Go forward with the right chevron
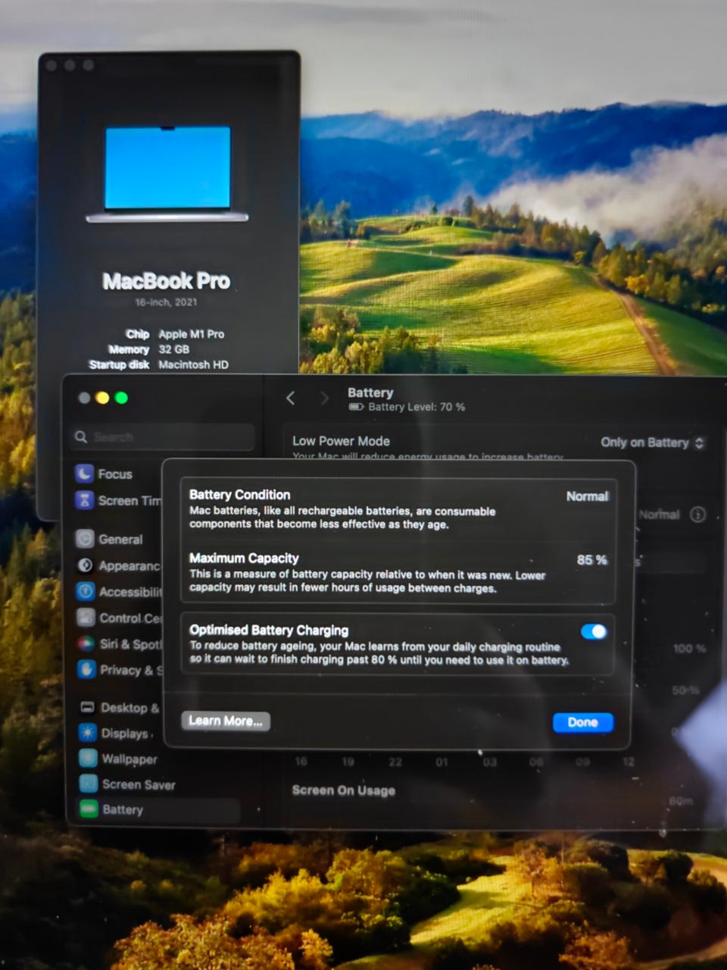The width and height of the screenshot is (727, 970). pos(325,398)
